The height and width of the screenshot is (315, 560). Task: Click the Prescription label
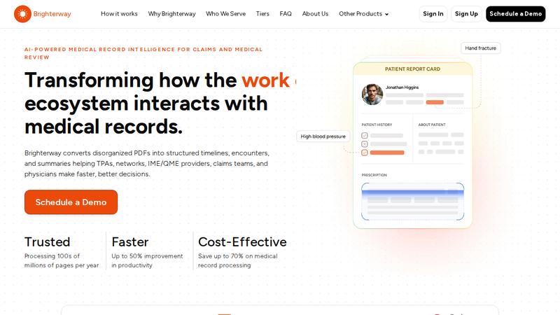tap(374, 175)
